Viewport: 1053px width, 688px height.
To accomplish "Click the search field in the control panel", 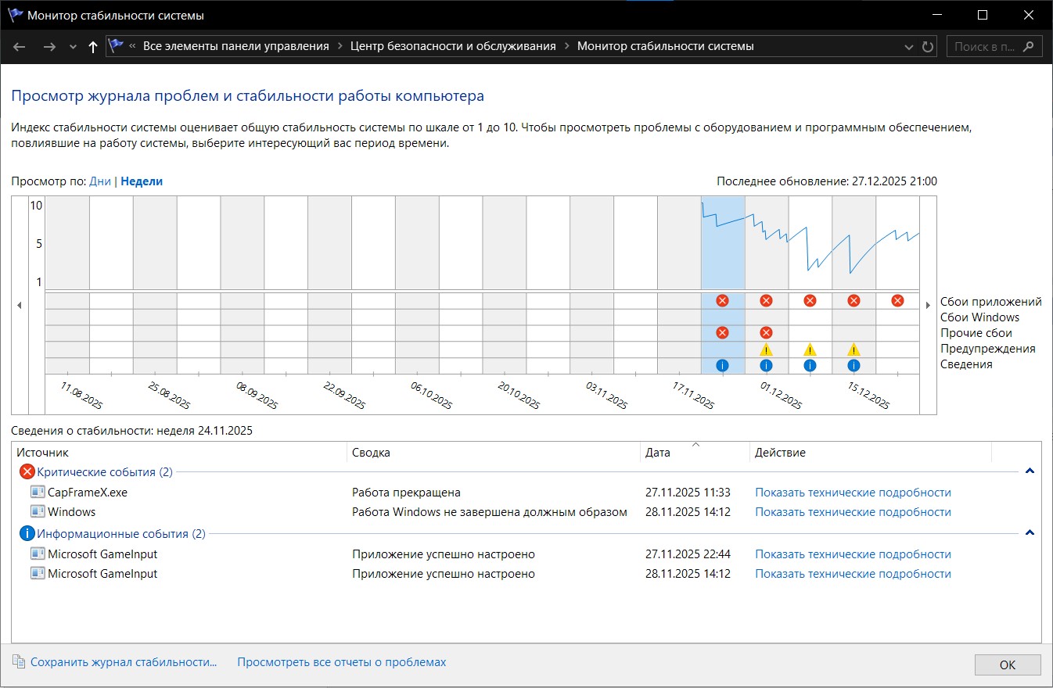I will pos(994,46).
